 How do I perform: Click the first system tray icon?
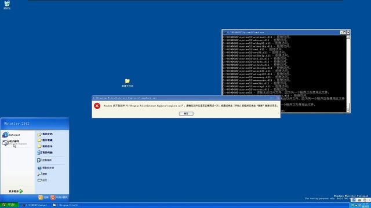coord(352,205)
